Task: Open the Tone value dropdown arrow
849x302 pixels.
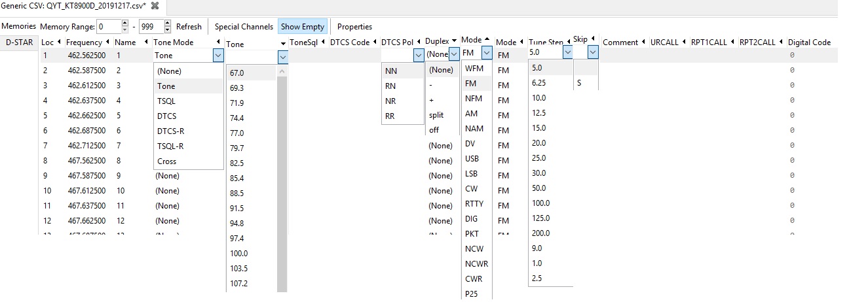Action: coord(282,57)
